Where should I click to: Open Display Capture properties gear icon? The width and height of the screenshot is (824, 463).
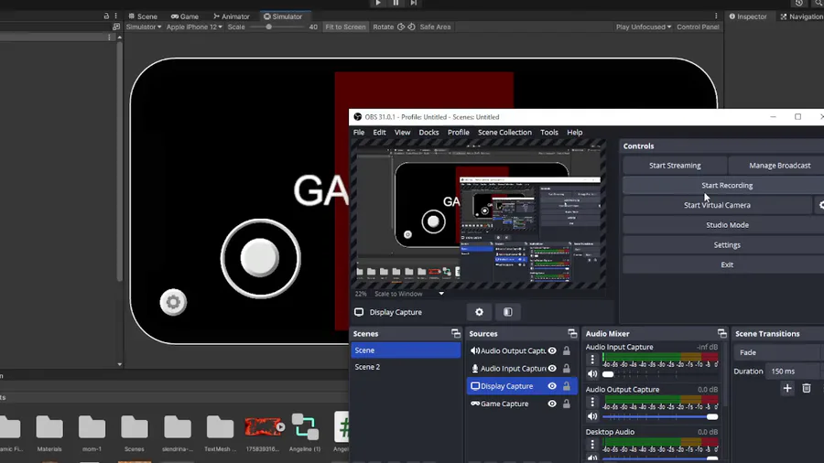(479, 312)
